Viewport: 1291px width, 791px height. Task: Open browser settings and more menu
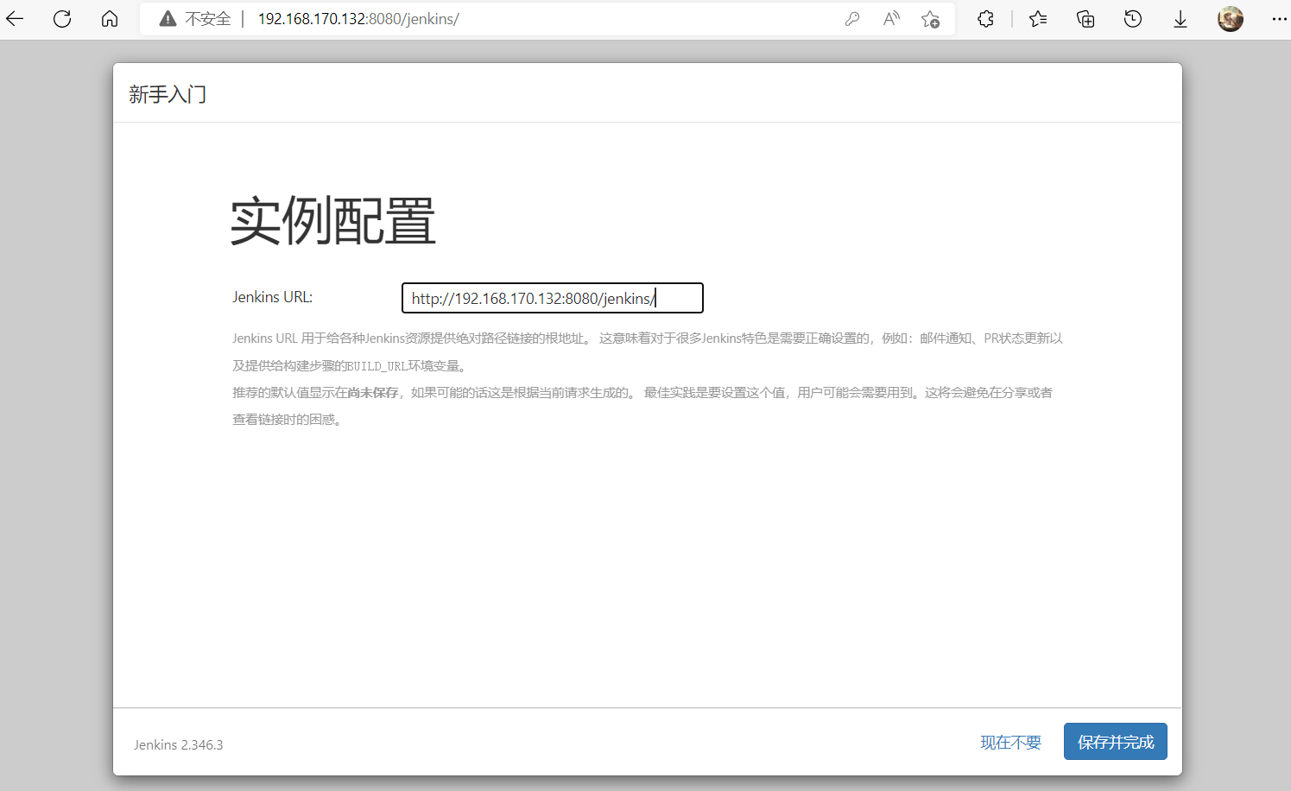click(x=1279, y=19)
